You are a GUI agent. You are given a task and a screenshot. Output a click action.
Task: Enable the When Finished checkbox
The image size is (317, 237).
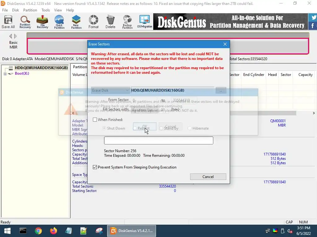tap(95, 120)
